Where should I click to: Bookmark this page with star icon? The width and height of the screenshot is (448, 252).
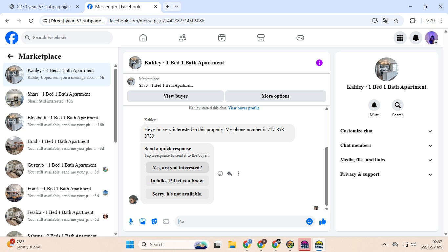(396, 21)
